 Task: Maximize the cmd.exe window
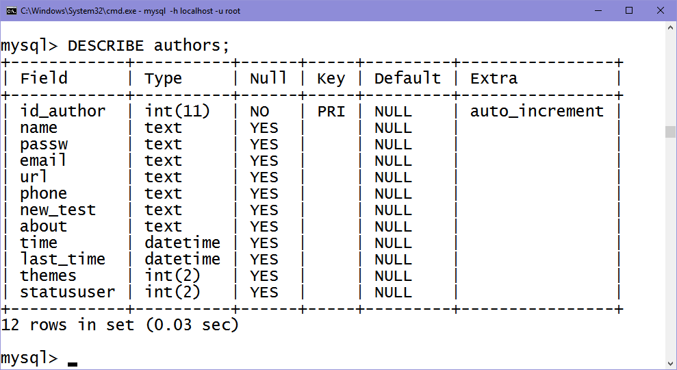pyautogui.click(x=629, y=11)
